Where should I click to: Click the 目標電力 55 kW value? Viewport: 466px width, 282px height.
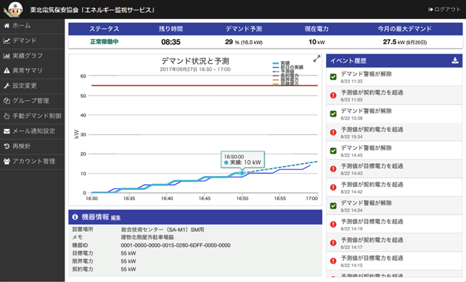(128, 253)
